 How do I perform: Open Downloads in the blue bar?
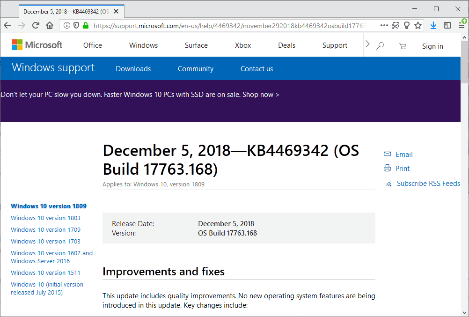click(x=133, y=68)
